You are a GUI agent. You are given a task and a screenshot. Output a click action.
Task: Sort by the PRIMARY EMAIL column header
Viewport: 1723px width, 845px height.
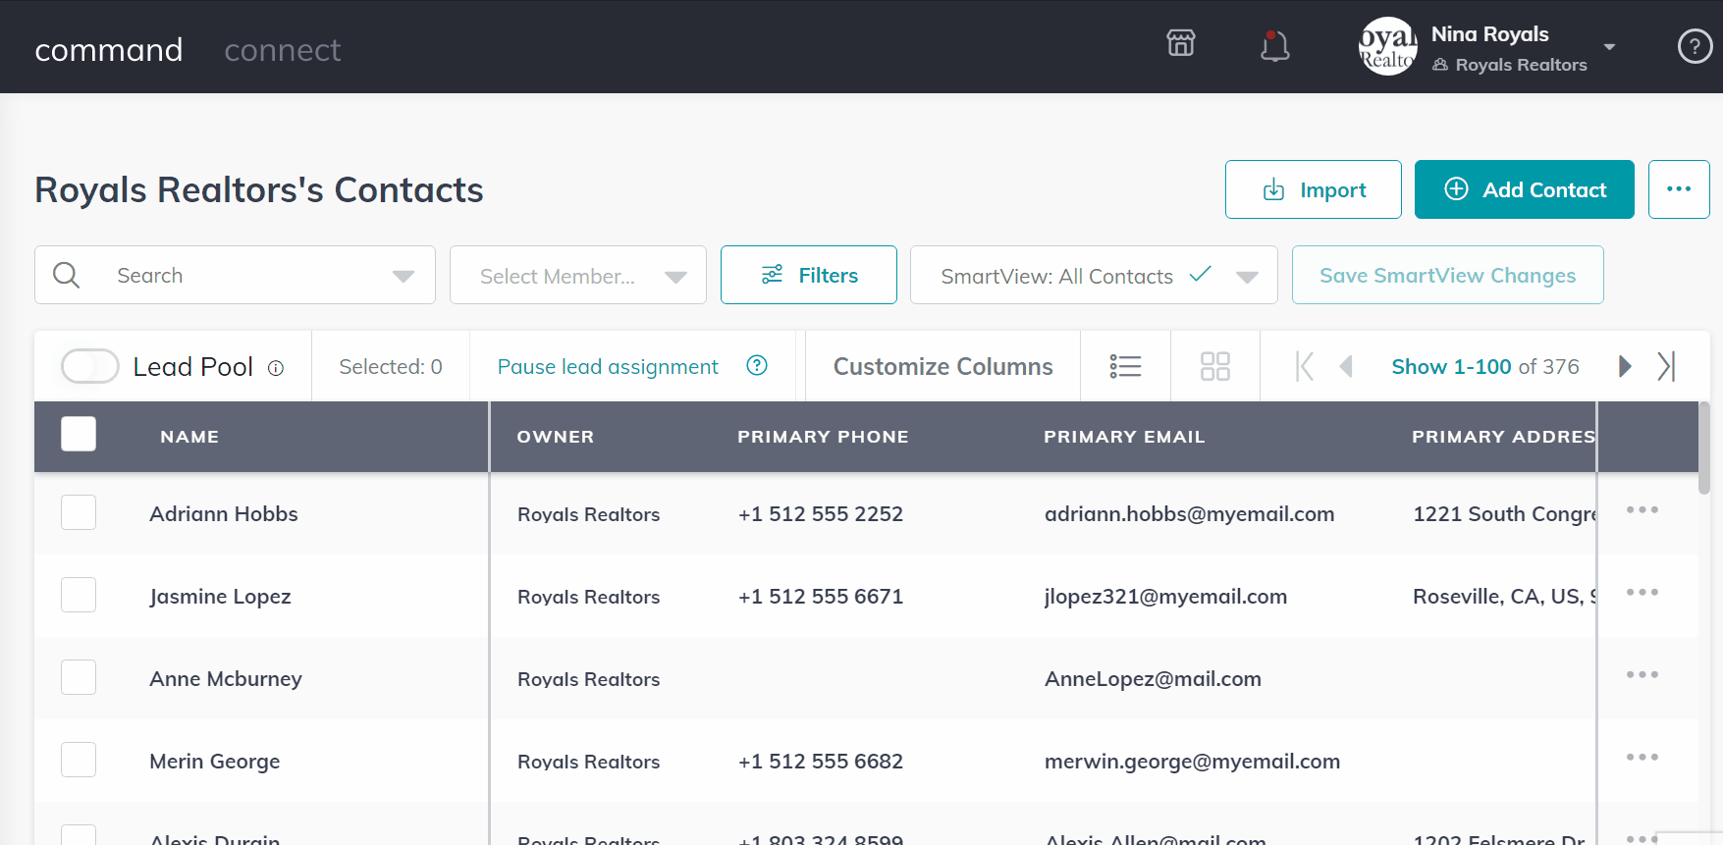1124,437
